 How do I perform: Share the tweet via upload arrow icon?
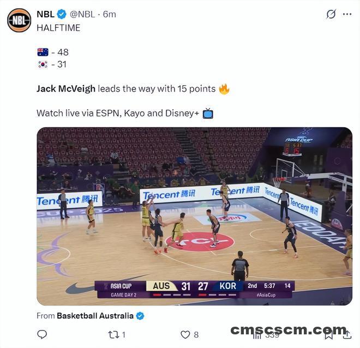(x=347, y=335)
